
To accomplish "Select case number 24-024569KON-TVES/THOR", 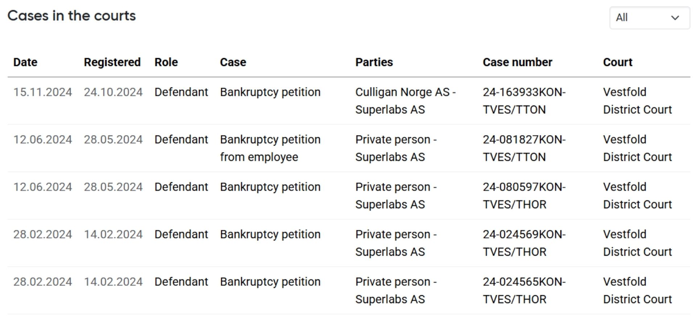I will [x=524, y=243].
